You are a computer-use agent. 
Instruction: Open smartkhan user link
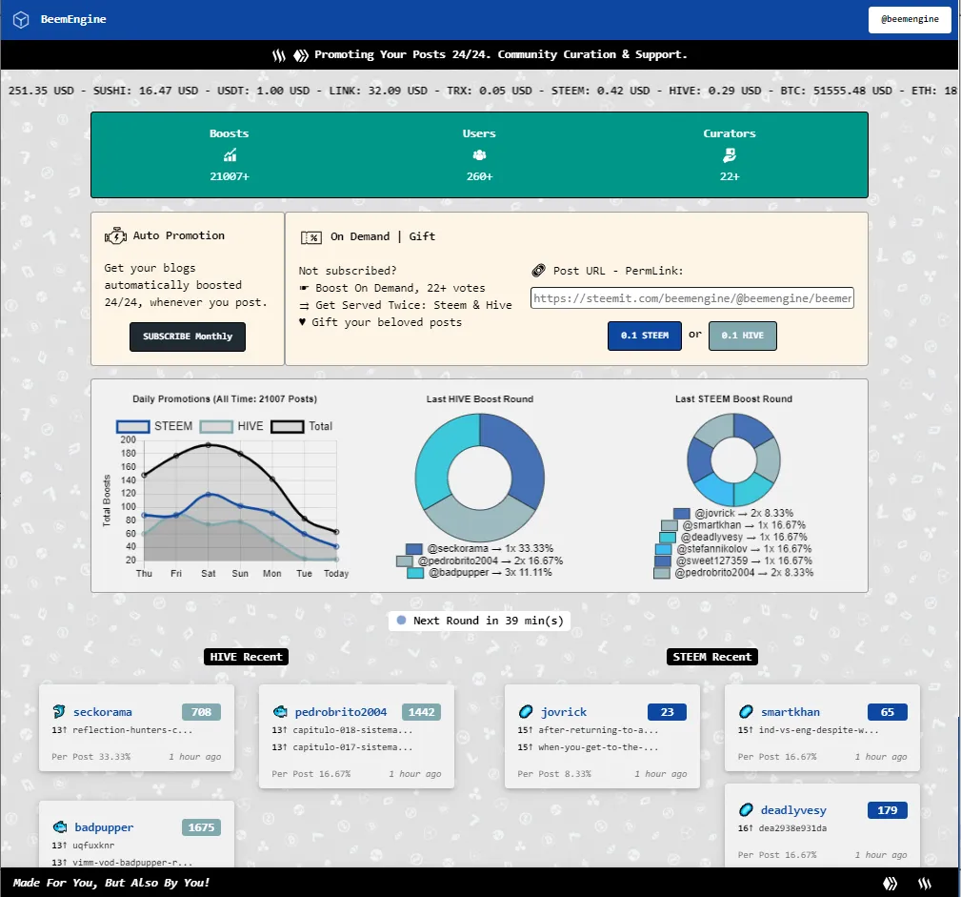(x=791, y=712)
